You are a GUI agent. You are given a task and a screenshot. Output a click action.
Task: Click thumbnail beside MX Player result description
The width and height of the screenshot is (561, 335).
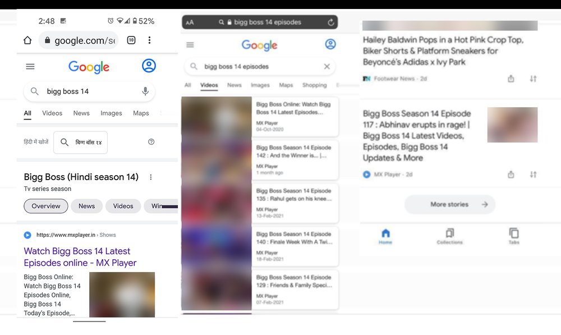point(122,295)
